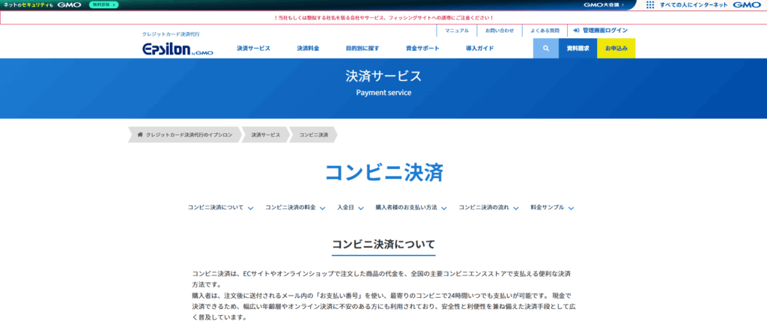Click 決済サービス breadcrumb link
This screenshot has height=330, width=767.
[x=265, y=135]
